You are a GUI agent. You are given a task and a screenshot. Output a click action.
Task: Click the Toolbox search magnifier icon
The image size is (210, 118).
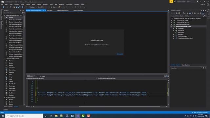23,13
